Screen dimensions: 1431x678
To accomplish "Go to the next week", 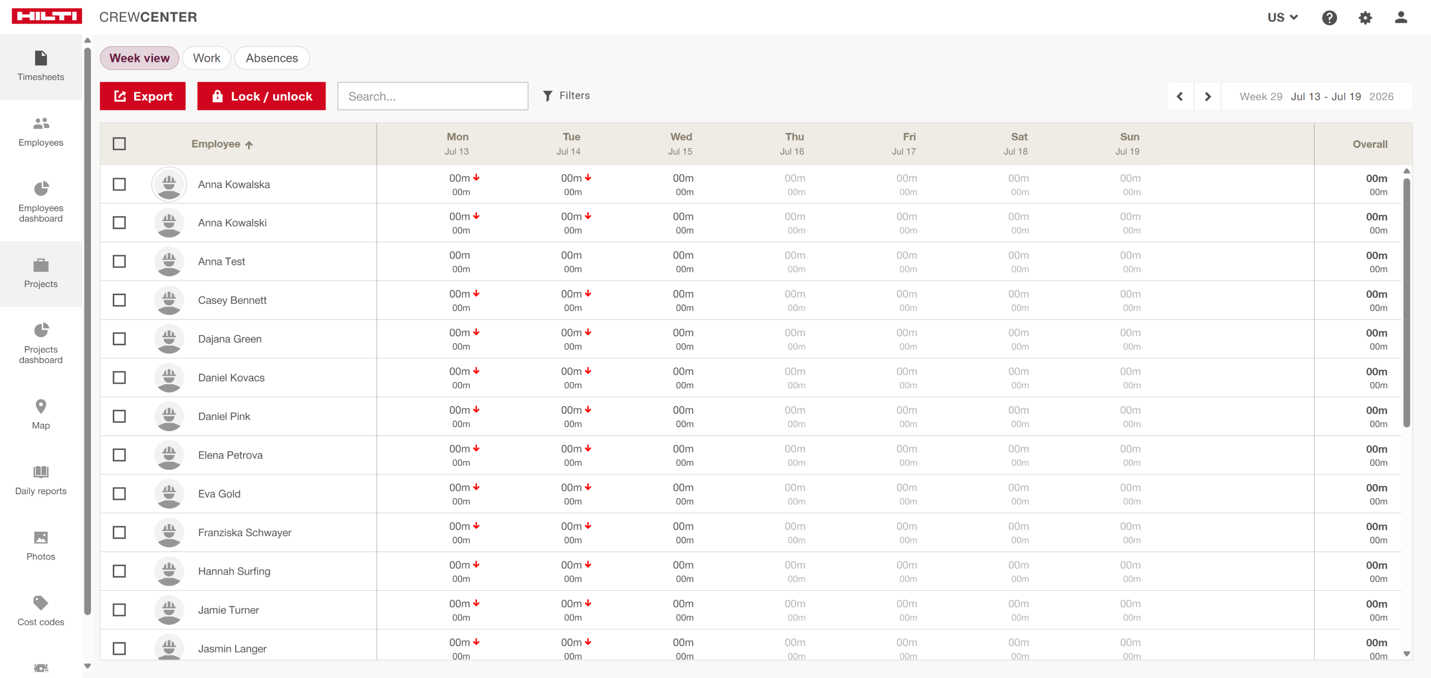I will (x=1207, y=97).
